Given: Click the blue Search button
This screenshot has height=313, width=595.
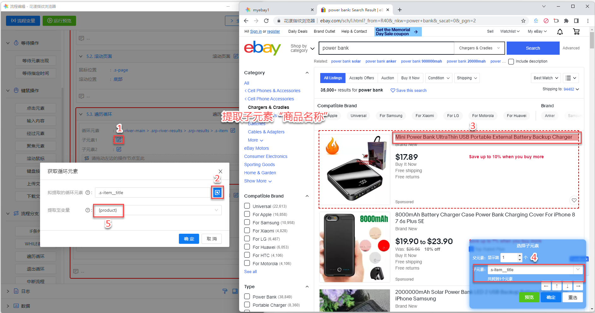Looking at the screenshot, I should (x=533, y=48).
